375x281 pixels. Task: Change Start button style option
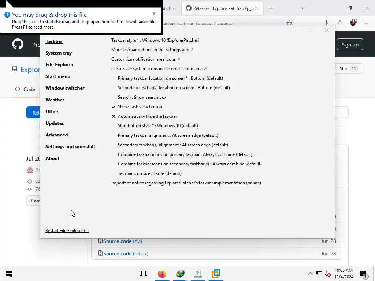pos(158,126)
